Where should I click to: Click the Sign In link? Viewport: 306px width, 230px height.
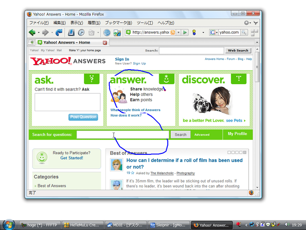(122, 59)
